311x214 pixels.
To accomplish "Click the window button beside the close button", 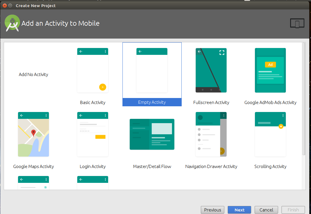I will (10, 5).
